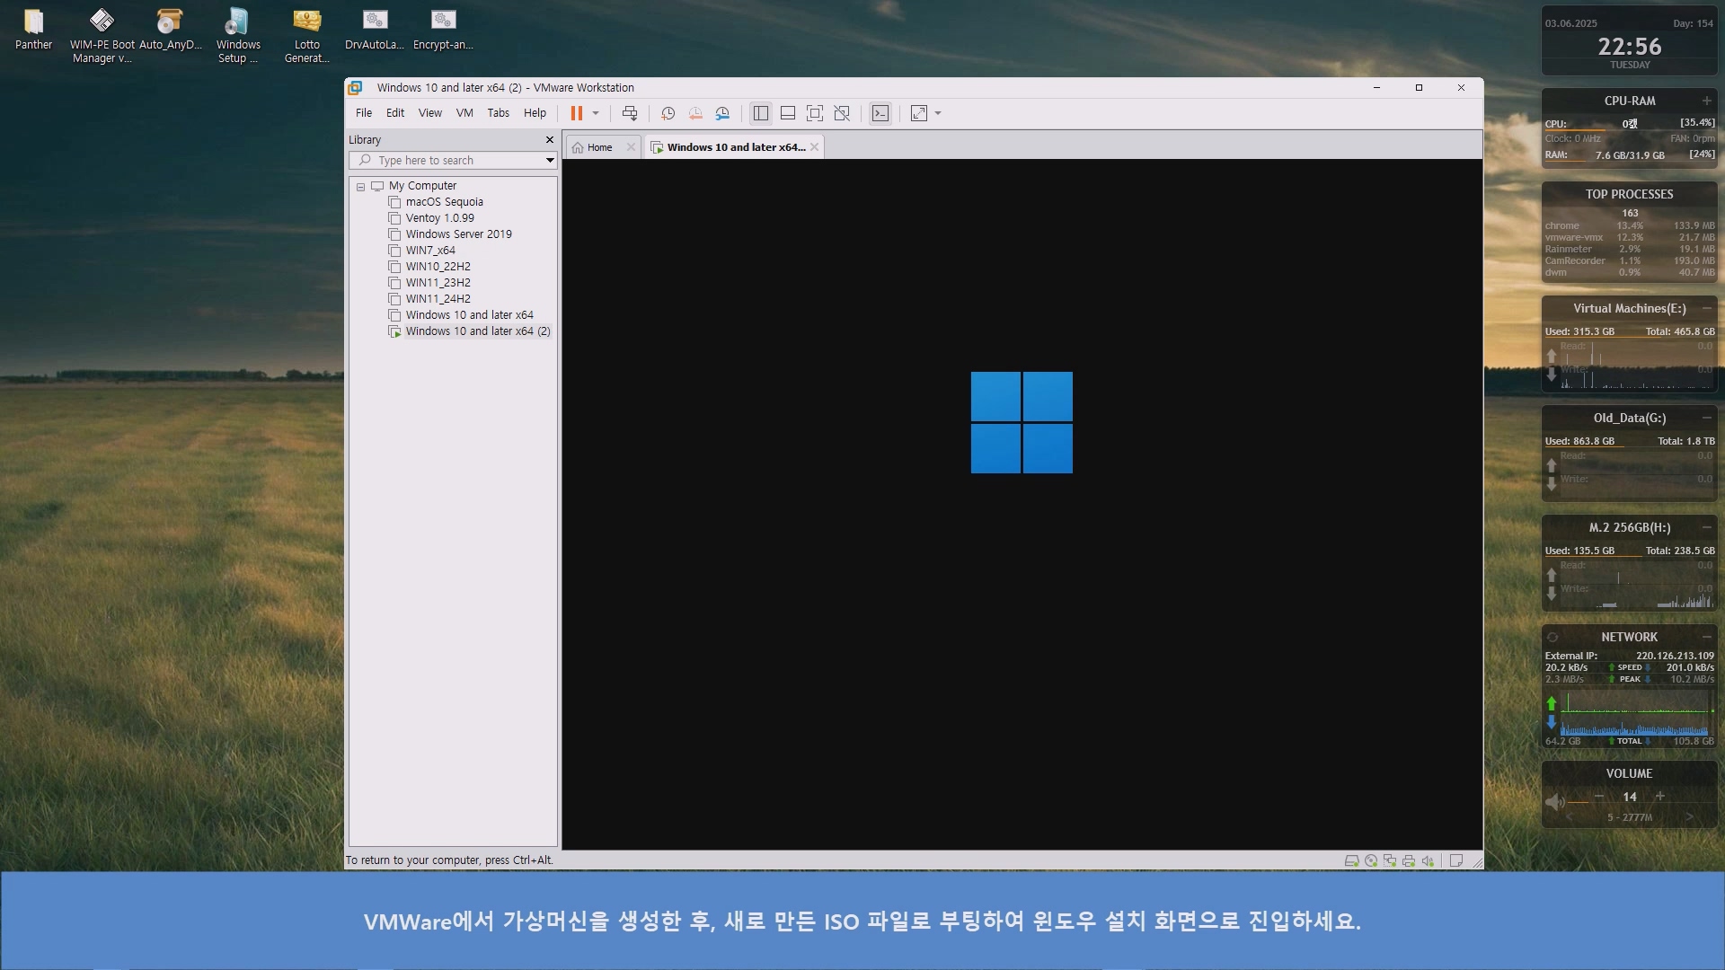This screenshot has width=1725, height=970.
Task: Click Send Ctrl+Alt+Del toolbar icon
Action: click(630, 113)
